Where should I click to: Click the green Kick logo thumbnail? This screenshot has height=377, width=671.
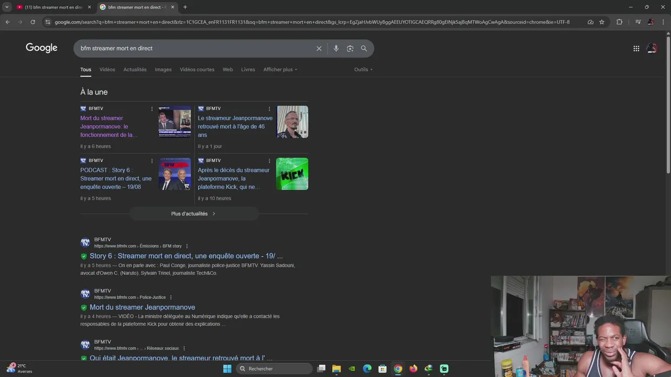pos(292,174)
